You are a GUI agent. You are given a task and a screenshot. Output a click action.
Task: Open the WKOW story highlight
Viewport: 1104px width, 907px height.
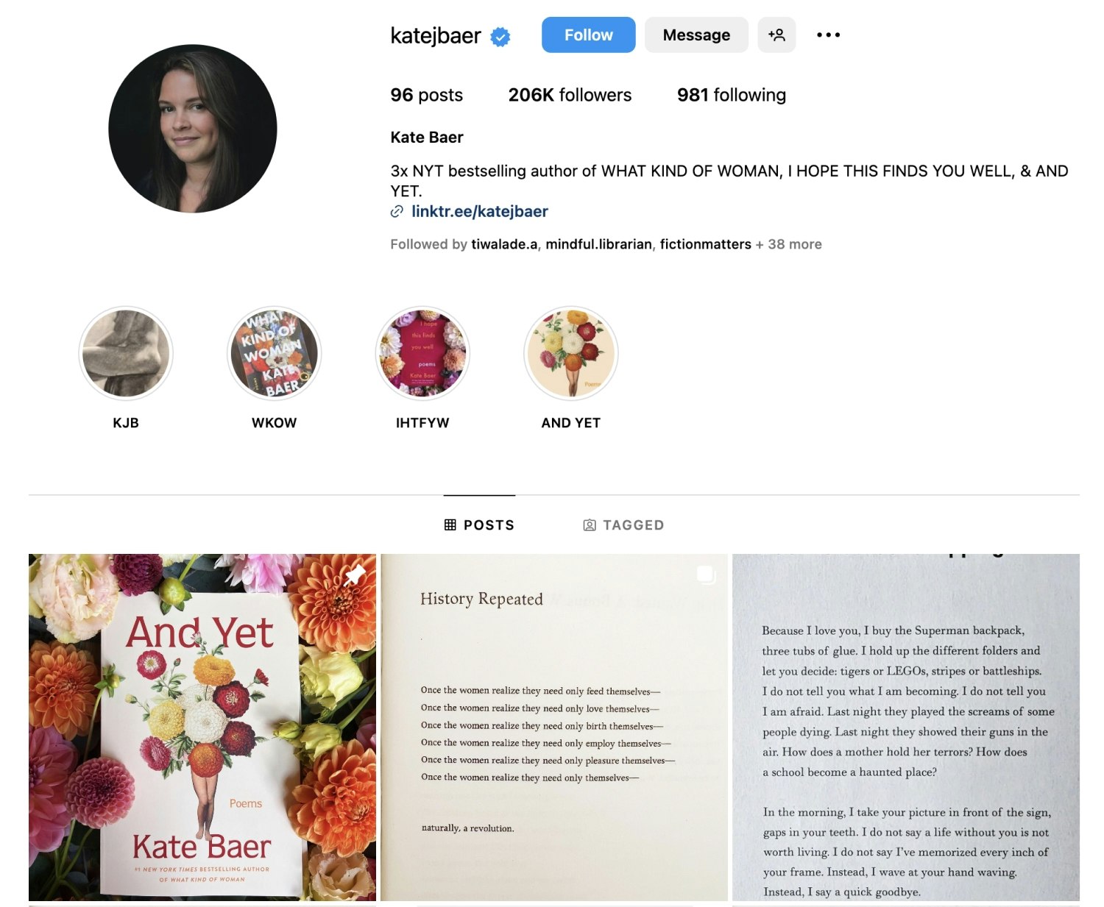274,353
